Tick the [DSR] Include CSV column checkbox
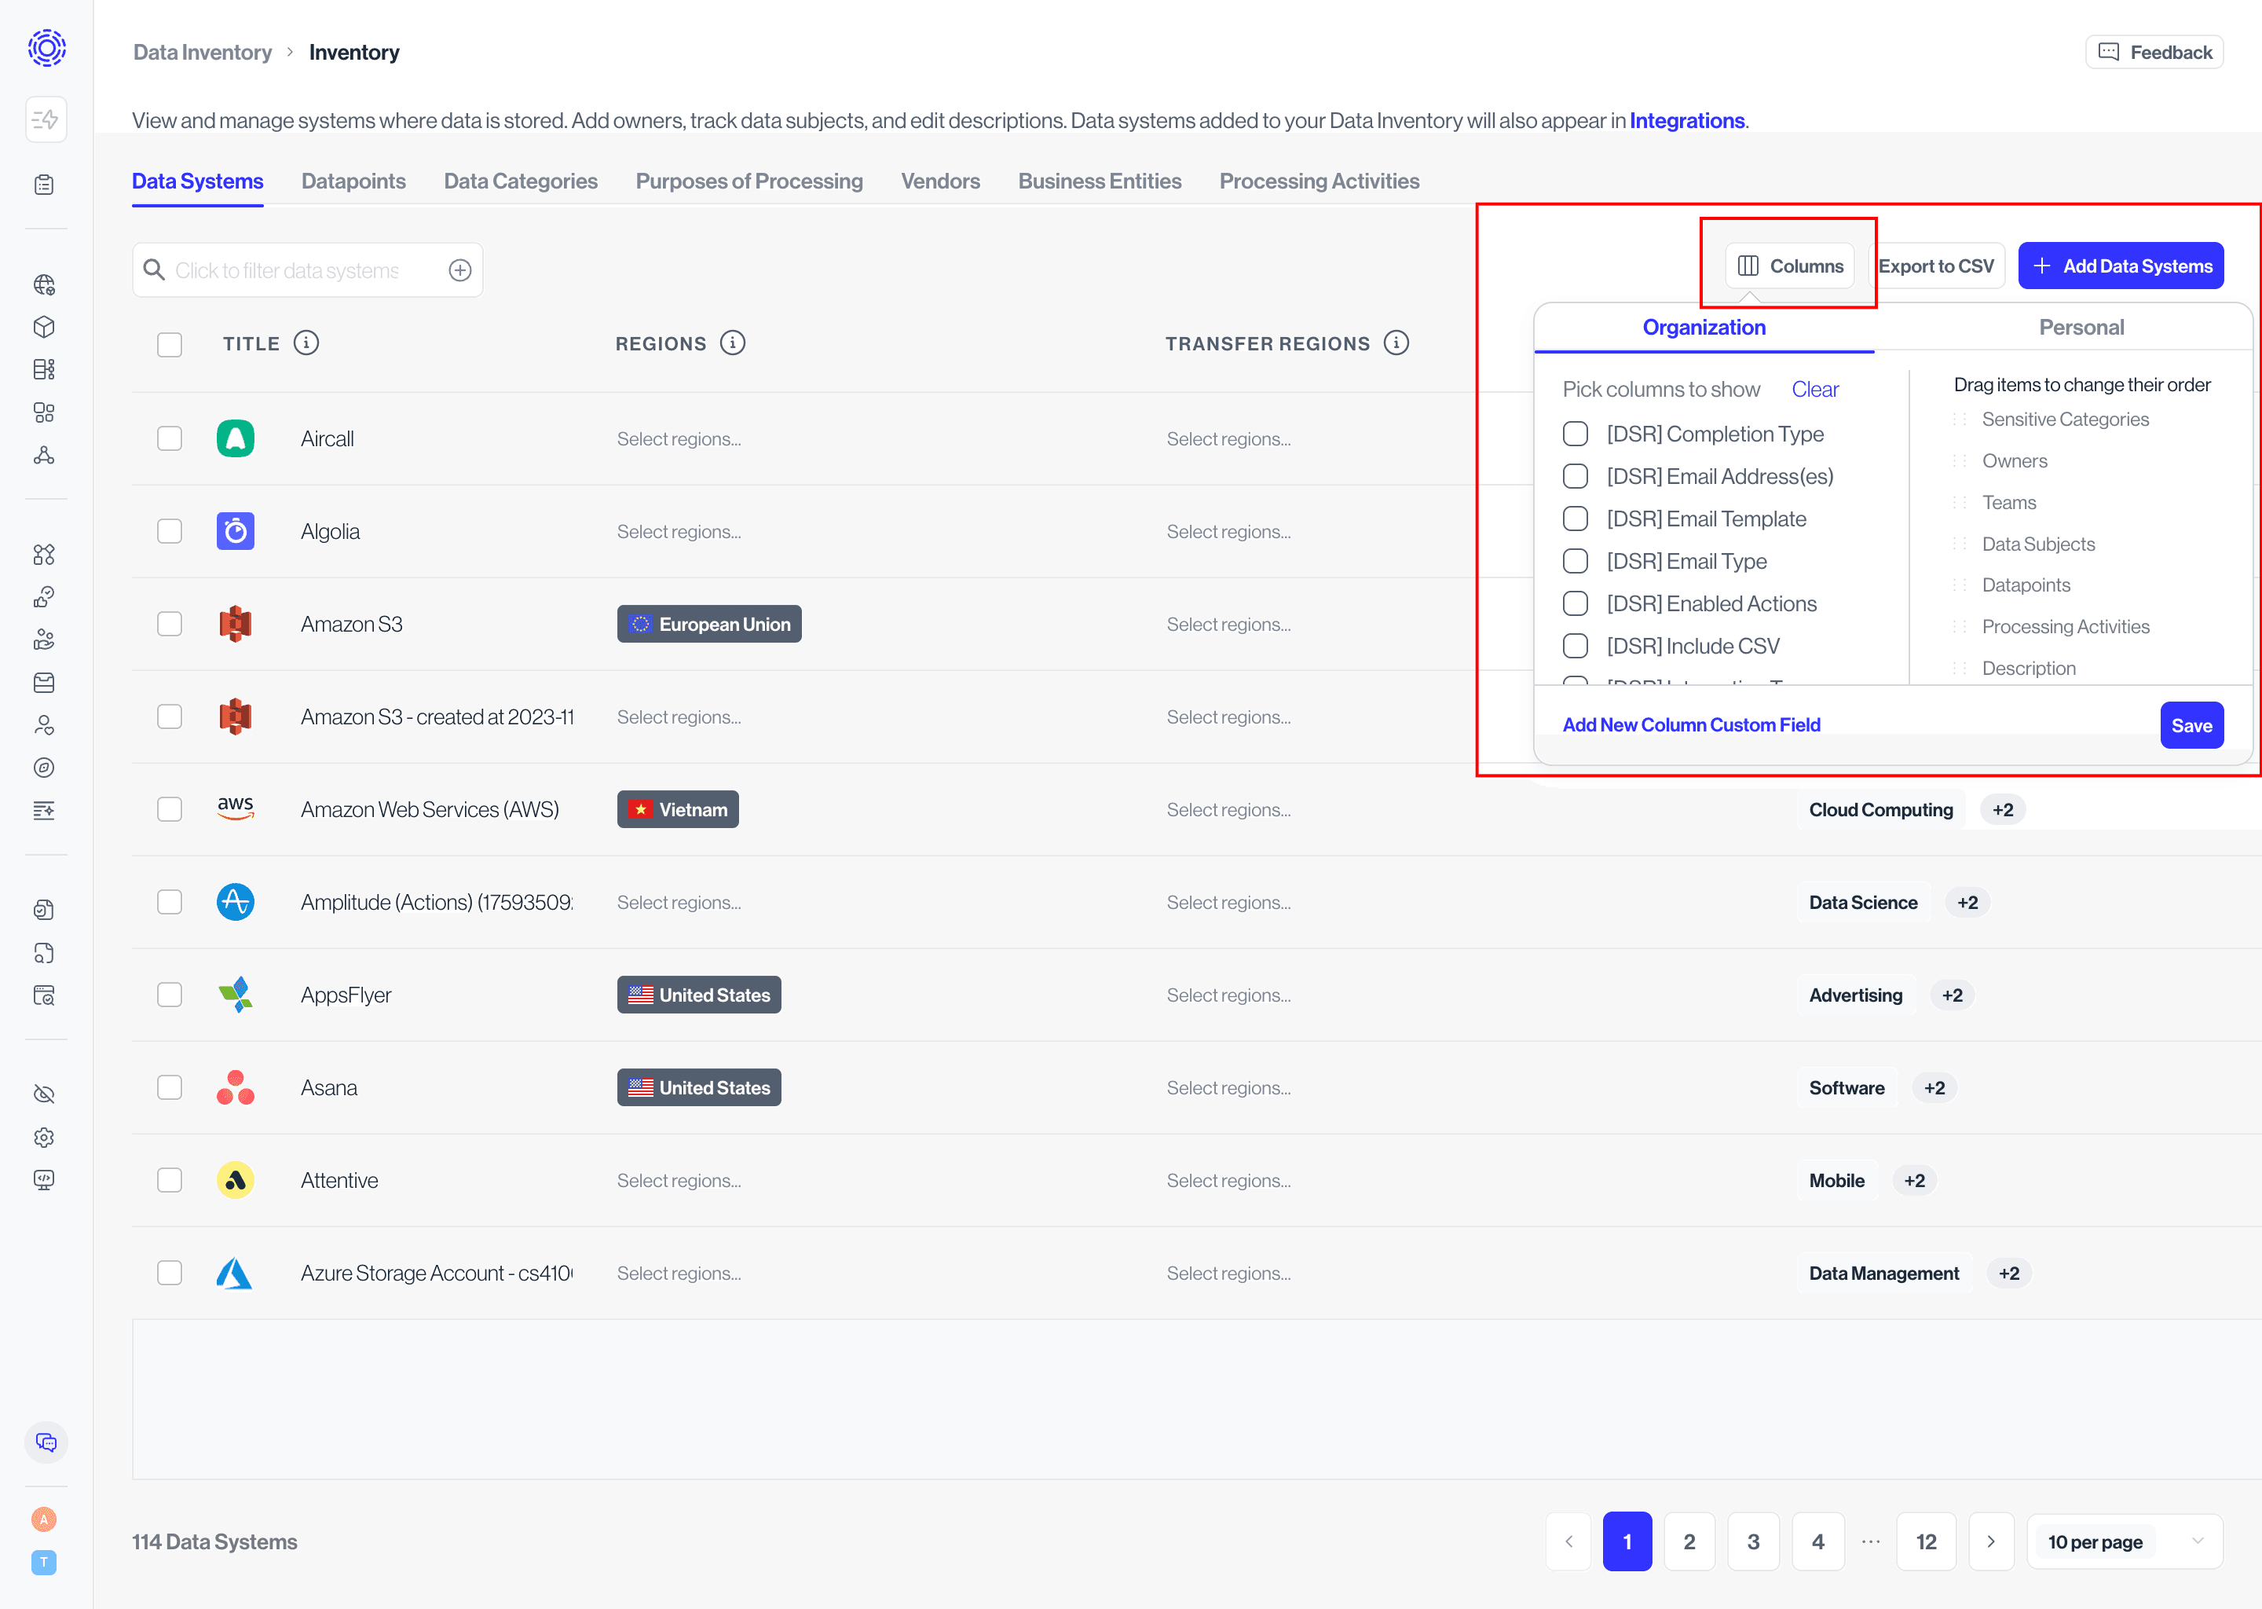 coord(1576,646)
